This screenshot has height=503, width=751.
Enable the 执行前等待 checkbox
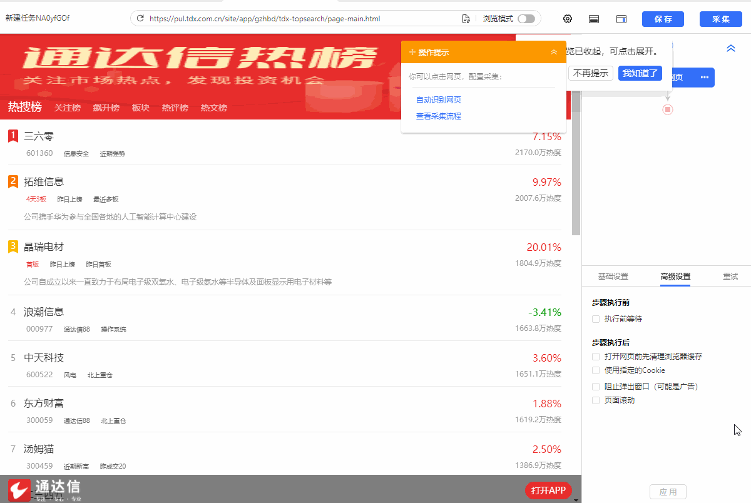(x=596, y=319)
